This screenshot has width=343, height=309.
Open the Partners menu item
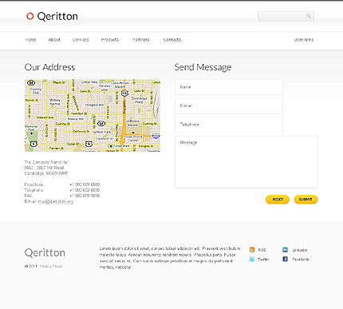[141, 40]
